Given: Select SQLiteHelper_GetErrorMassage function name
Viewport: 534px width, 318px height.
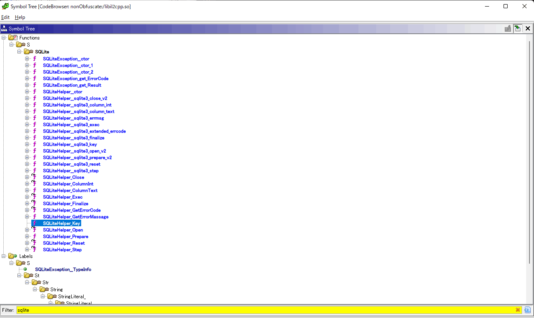Looking at the screenshot, I should 76,217.
